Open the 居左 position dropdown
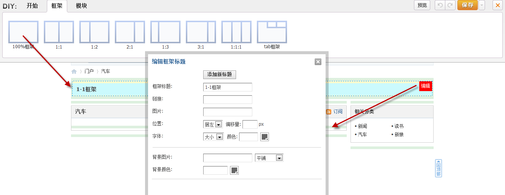Viewport: 505px width, 195px height. 213,125
